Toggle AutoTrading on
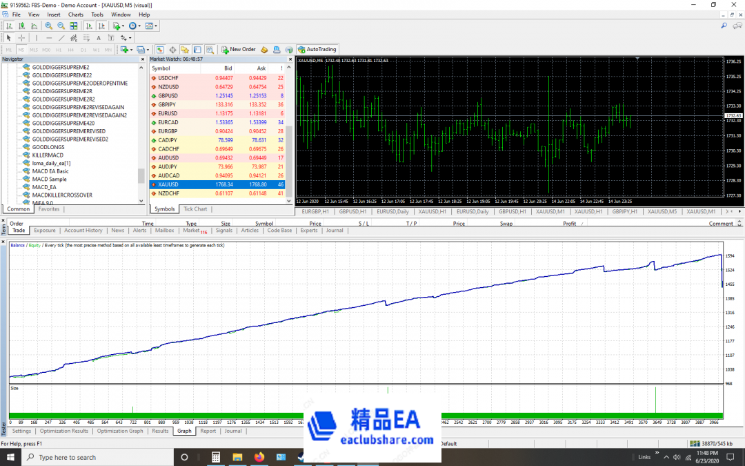 (317, 48)
